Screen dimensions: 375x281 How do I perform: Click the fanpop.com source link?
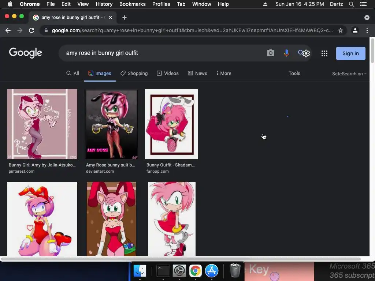pyautogui.click(x=157, y=171)
